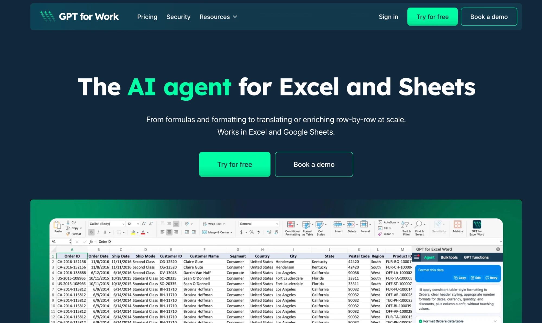Open Find & Select
This screenshot has height=323, width=542.
point(419,227)
